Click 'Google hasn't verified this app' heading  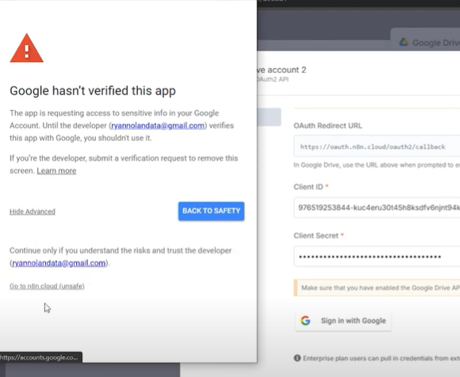pyautogui.click(x=93, y=91)
